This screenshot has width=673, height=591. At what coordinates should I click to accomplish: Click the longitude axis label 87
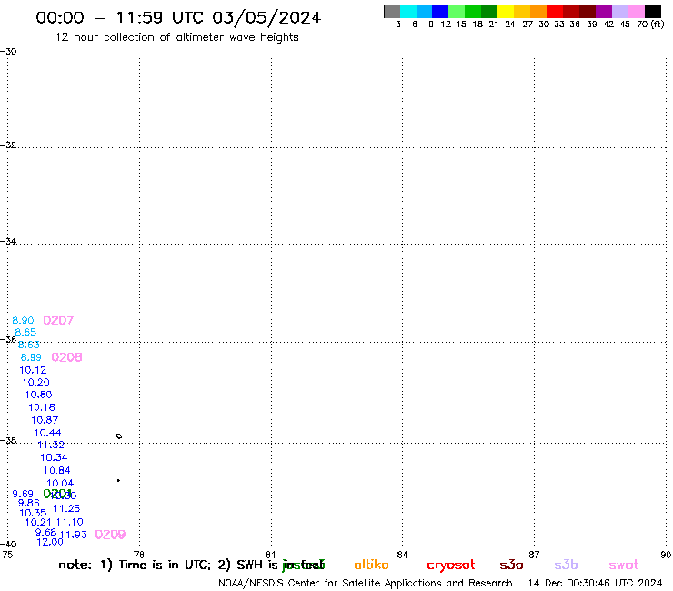[x=534, y=555]
